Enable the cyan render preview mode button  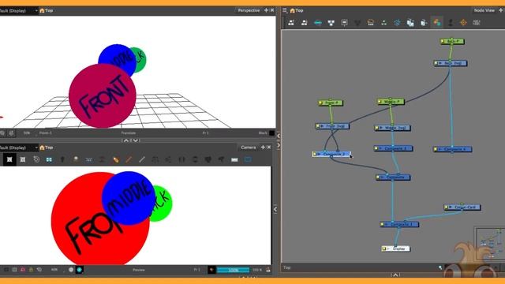[x=79, y=270]
